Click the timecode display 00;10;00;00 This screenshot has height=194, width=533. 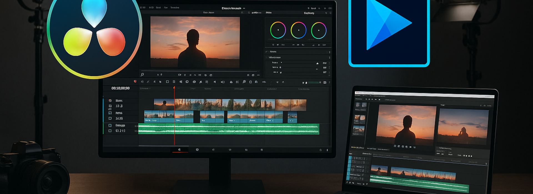120,88
